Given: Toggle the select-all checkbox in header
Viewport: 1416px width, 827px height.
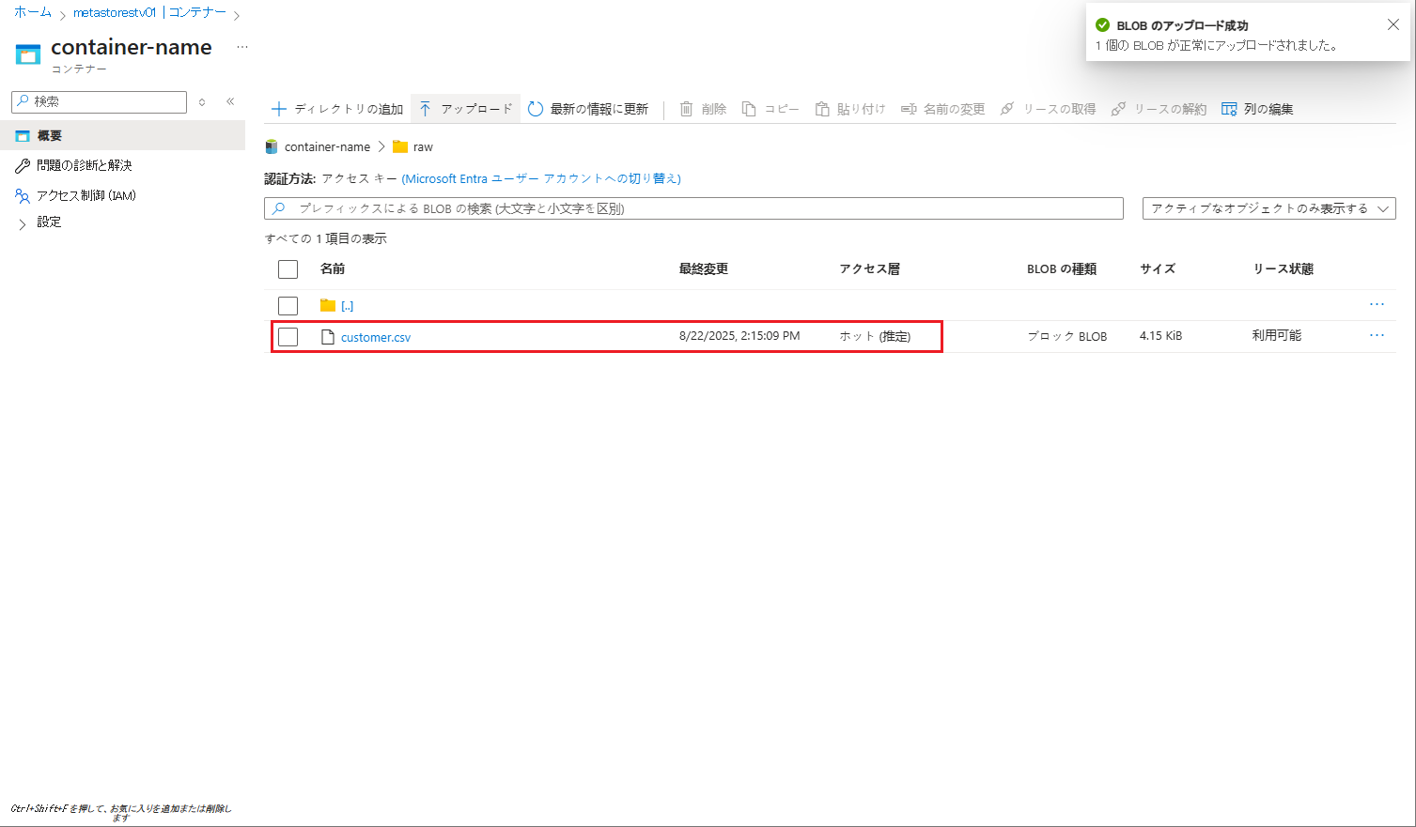Looking at the screenshot, I should pos(288,269).
